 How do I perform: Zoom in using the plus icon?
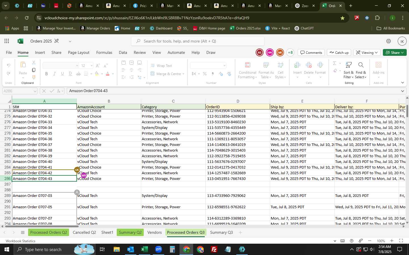tap(392, 241)
